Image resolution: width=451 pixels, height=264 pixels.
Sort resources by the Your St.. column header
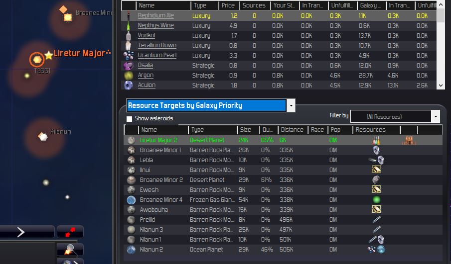click(285, 5)
